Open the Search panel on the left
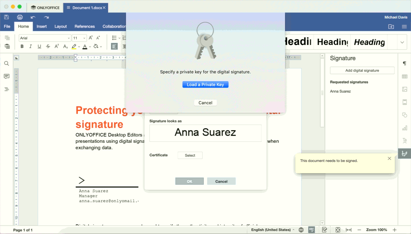411x234 pixels. 6,63
